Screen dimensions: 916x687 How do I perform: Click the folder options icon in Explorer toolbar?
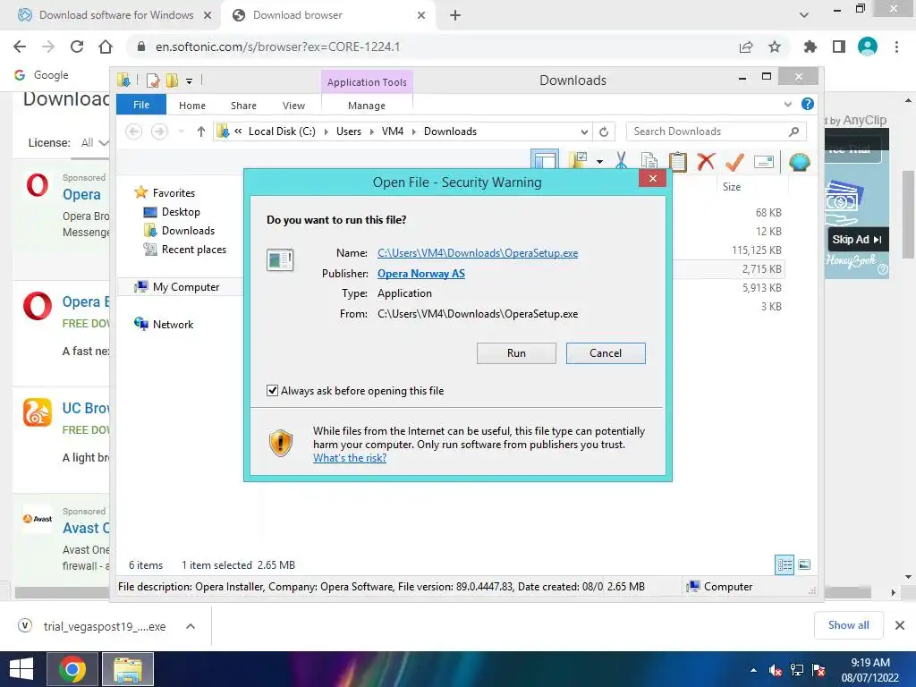[579, 161]
